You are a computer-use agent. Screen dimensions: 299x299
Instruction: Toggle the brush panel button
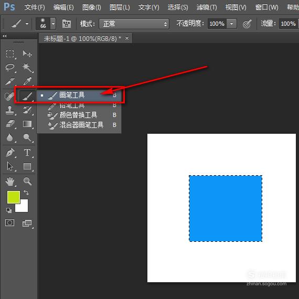67,24
